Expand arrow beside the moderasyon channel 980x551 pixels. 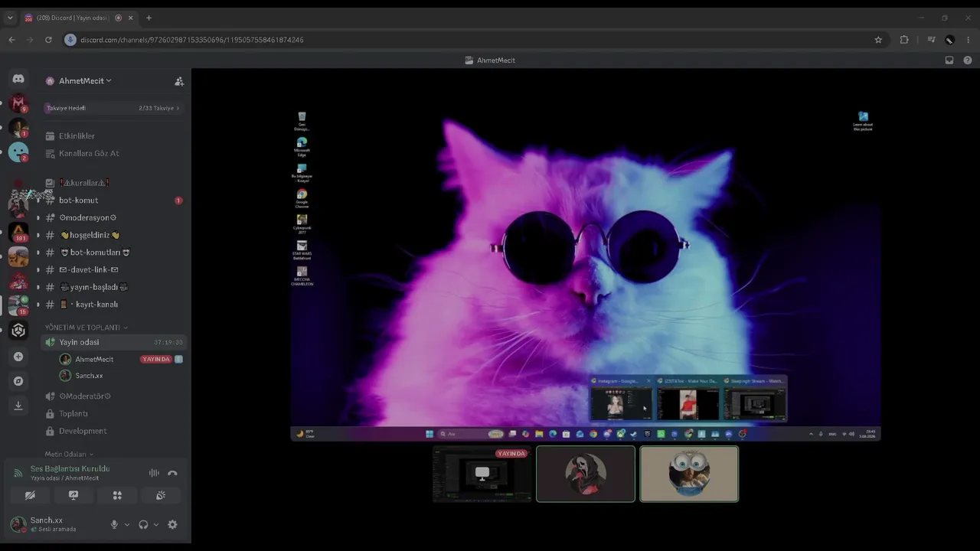[x=38, y=218]
